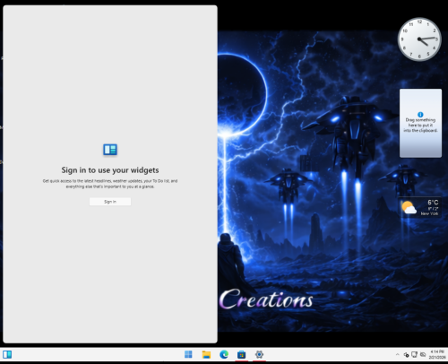Viewport: 448px width, 364px height.
Task: Click the blue info icon in clipboard gadget
Action: pos(420,115)
